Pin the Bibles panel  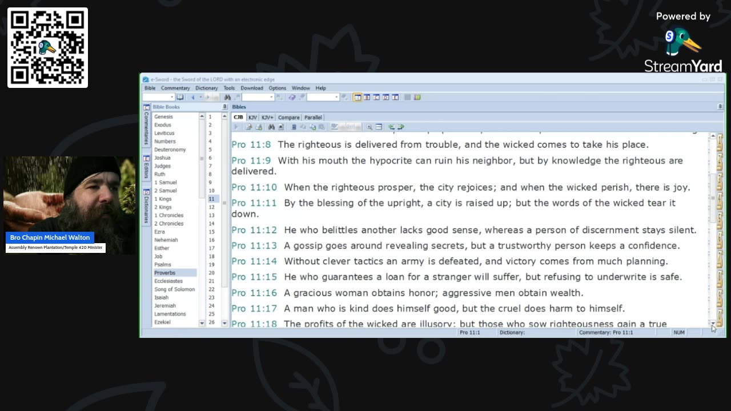point(720,107)
